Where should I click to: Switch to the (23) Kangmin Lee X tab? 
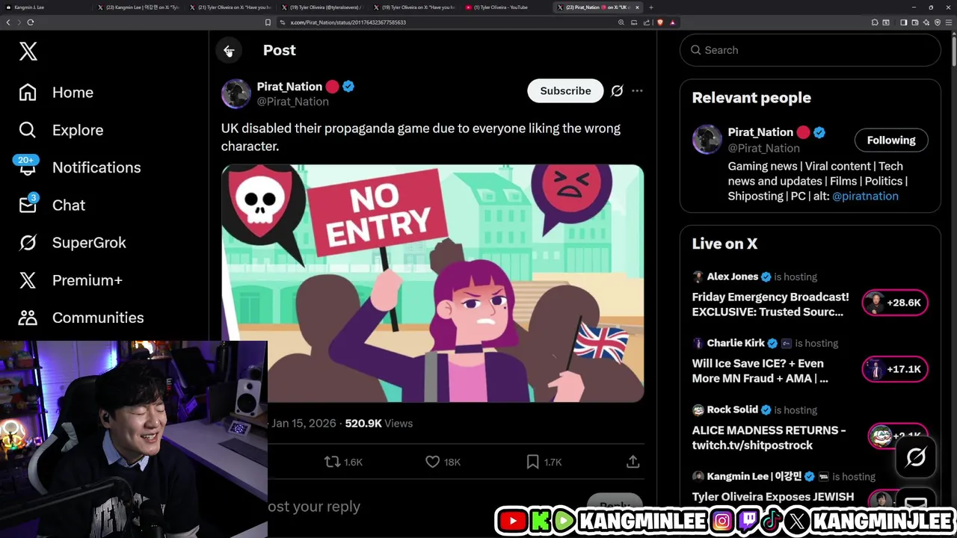click(140, 7)
